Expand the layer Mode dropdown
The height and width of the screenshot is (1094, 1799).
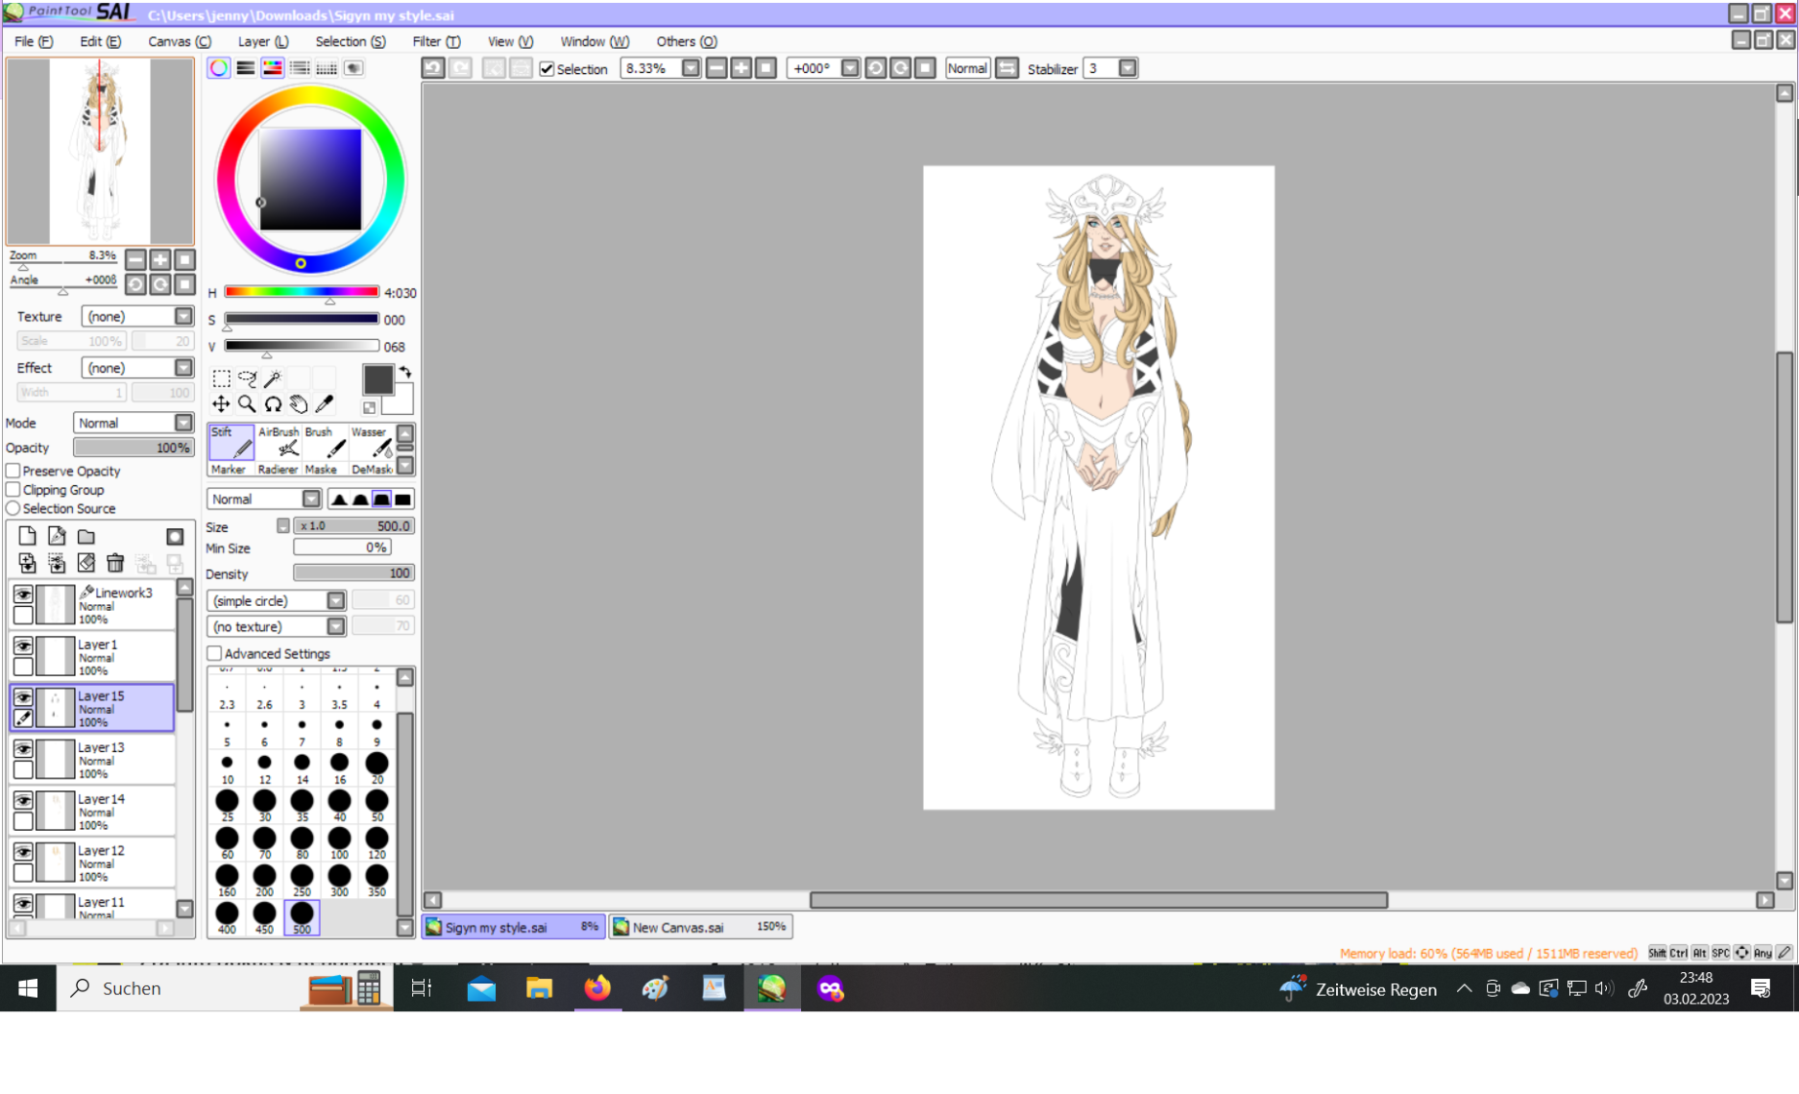pos(134,423)
